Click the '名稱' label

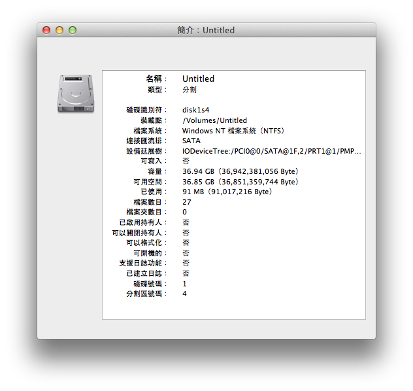tap(156, 78)
